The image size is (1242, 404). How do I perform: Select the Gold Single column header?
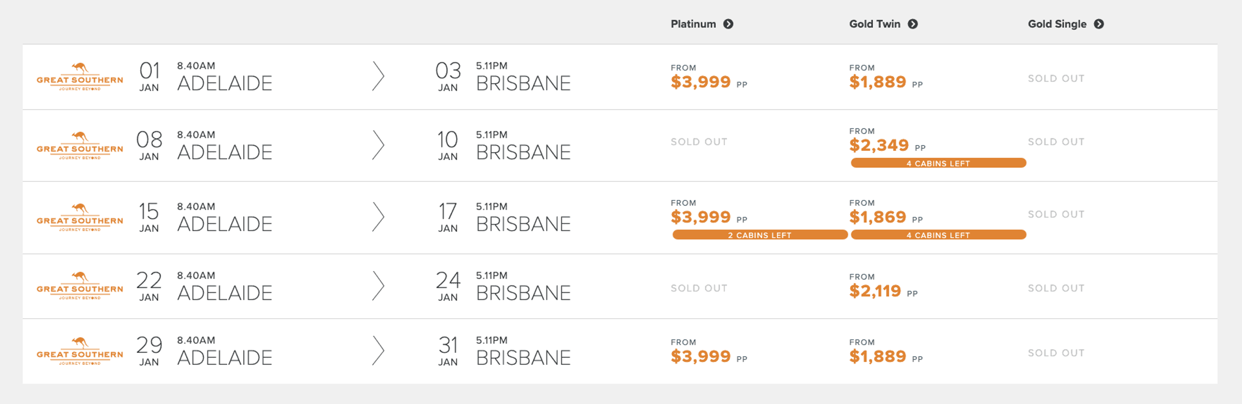[x=1056, y=24]
